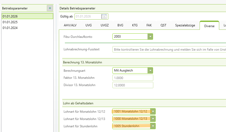The image size is (226, 132).
Task: Show the BVG tab
Action: click(x=120, y=26)
